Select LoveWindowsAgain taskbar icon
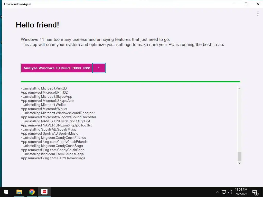 coord(44,192)
